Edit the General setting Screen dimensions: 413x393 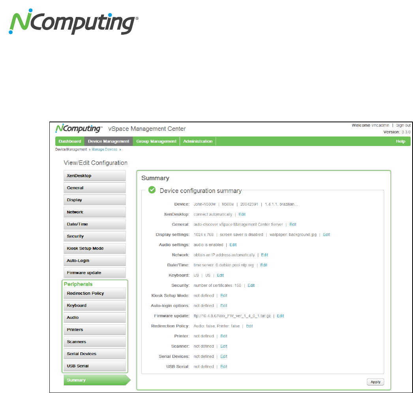293,224
